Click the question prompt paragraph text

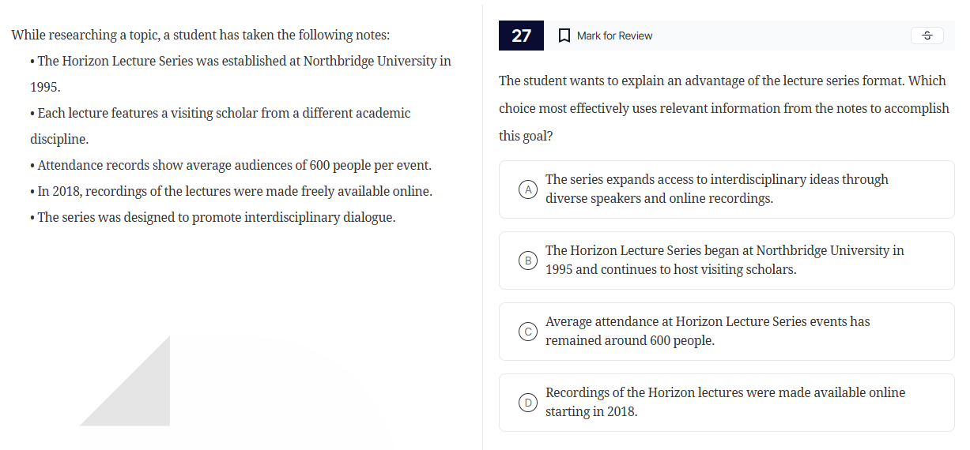click(723, 108)
